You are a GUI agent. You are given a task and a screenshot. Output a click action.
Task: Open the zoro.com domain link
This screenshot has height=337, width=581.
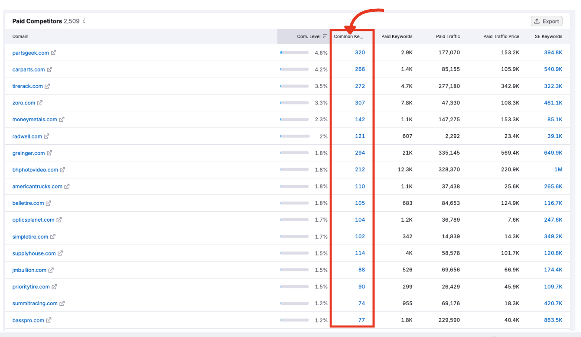click(x=23, y=102)
